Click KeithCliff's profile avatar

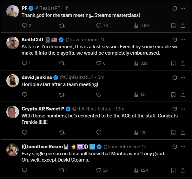tap(13, 43)
